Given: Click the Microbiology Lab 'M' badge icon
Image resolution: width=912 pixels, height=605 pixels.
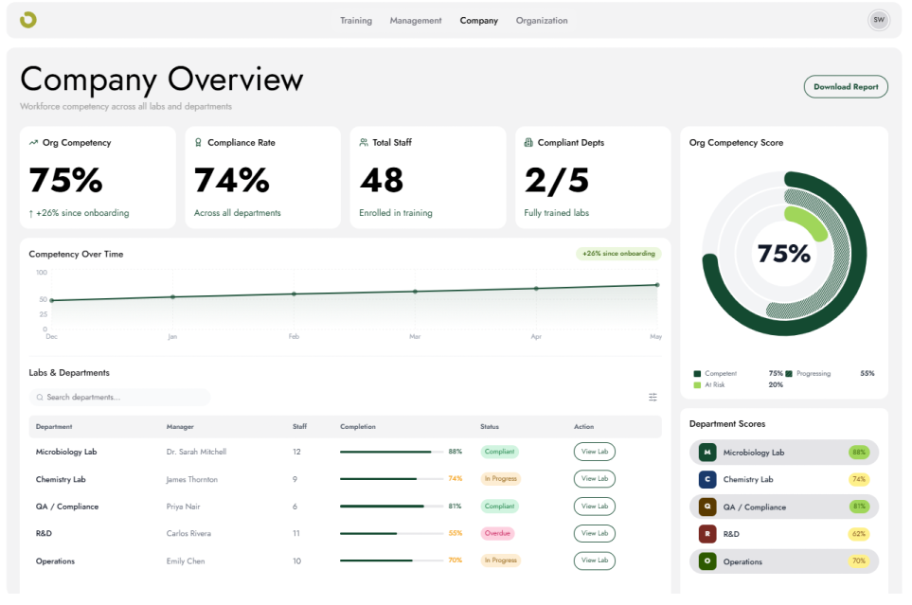Looking at the screenshot, I should tap(707, 452).
